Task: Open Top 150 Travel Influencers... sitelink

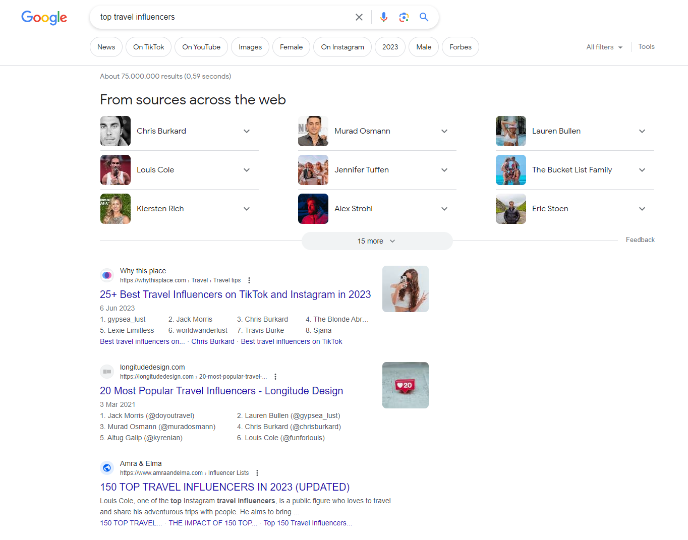Action: click(x=308, y=523)
